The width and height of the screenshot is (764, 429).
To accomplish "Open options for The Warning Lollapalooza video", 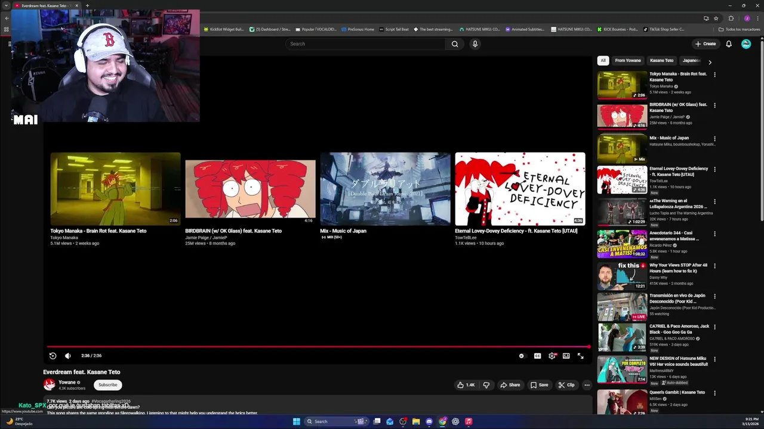I will pos(714,201).
